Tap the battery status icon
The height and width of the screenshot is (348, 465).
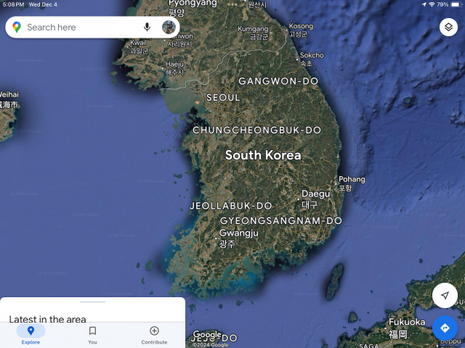[456, 4]
